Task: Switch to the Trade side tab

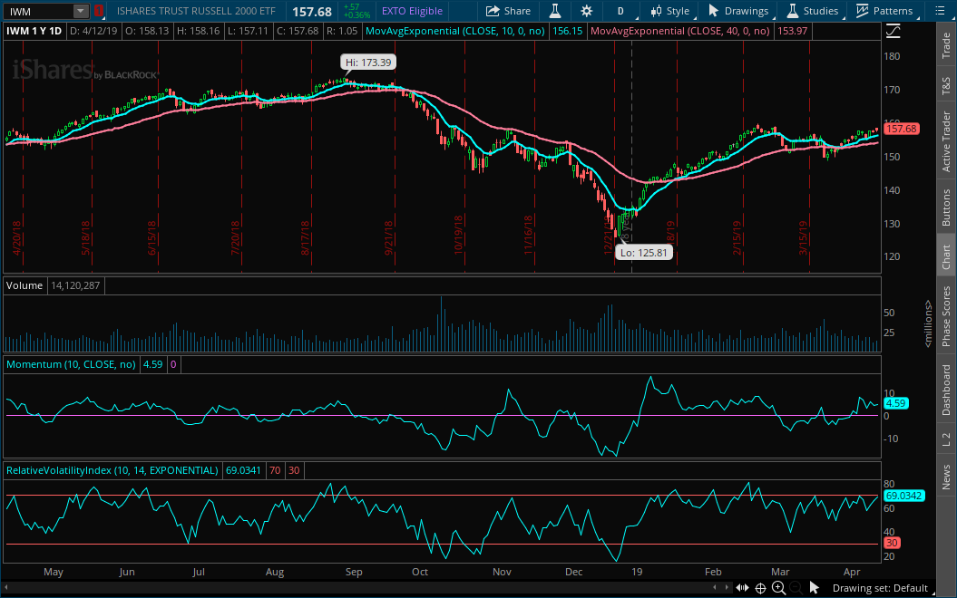Action: pyautogui.click(x=946, y=45)
